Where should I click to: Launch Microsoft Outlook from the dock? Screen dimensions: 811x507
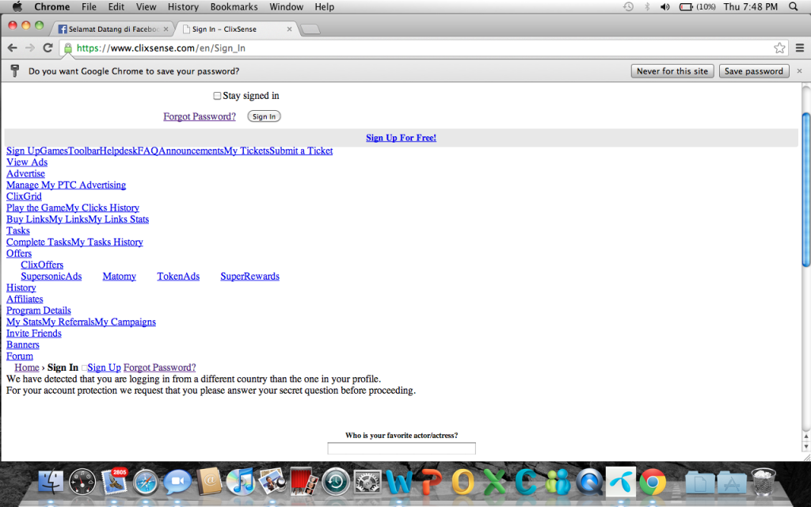point(463,482)
